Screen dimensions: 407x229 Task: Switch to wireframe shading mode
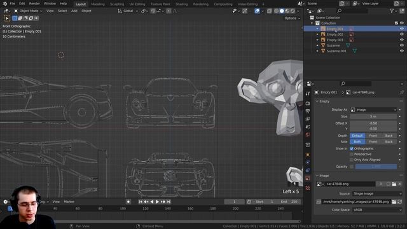[x=276, y=11]
